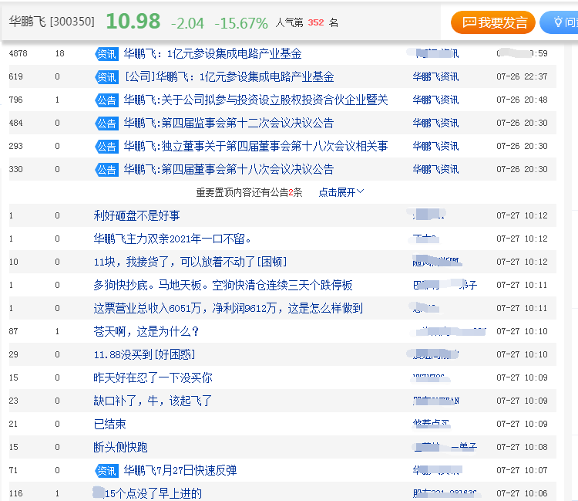Click the 我要发言 orange button
Viewport: 578px width, 501px height.
point(493,22)
